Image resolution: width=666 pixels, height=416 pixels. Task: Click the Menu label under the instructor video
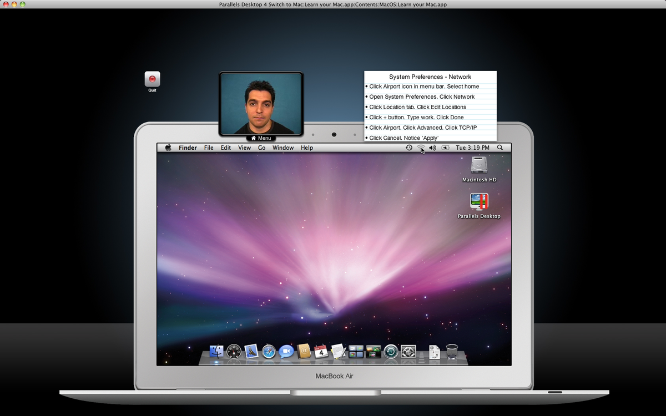click(x=261, y=138)
